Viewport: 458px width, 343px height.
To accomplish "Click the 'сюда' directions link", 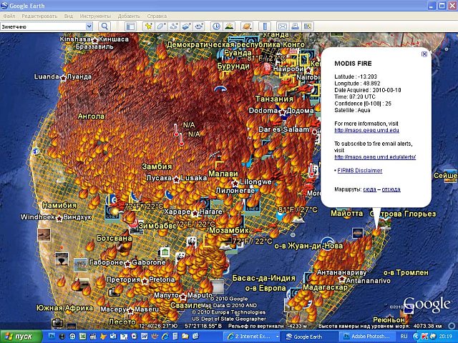I will point(369,189).
